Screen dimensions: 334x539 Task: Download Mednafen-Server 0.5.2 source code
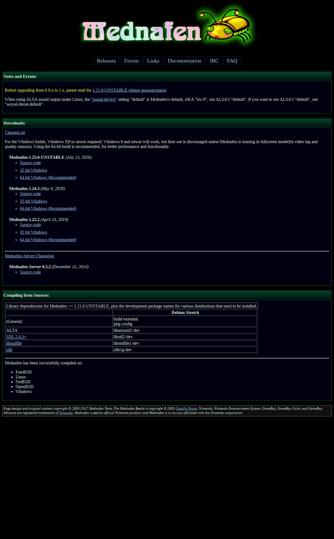pyautogui.click(x=30, y=272)
